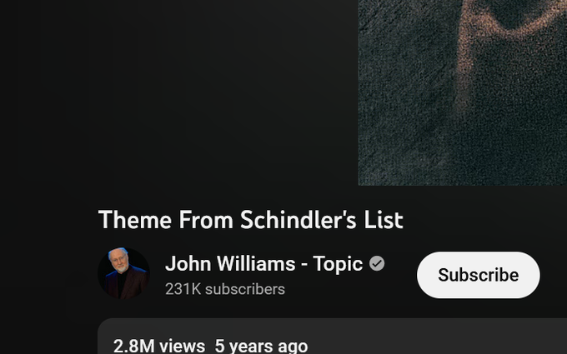567x354 pixels.
Task: Click the verified checkmark badge
Action: pyautogui.click(x=377, y=263)
